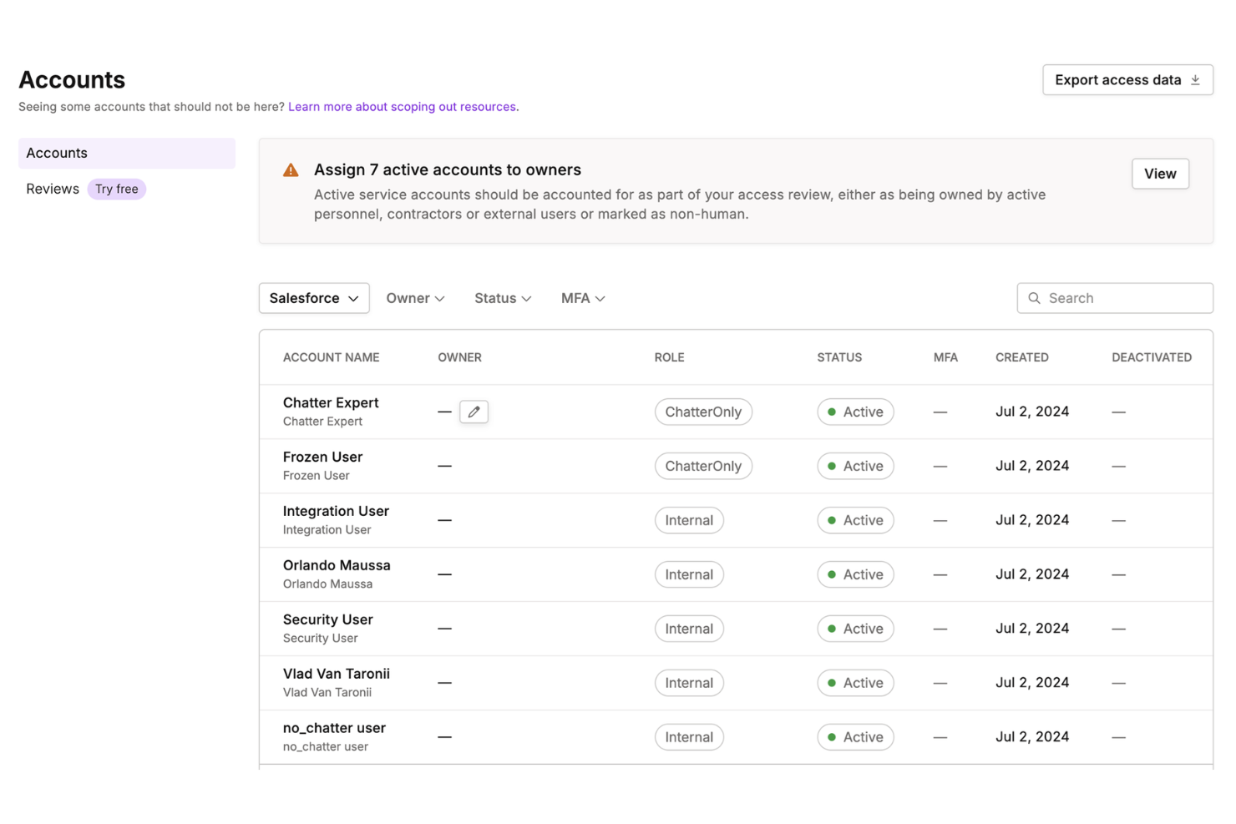Click the pencil edit icon next to Chatter Expert owner
Viewport: 1236px width, 824px height.
click(x=474, y=412)
